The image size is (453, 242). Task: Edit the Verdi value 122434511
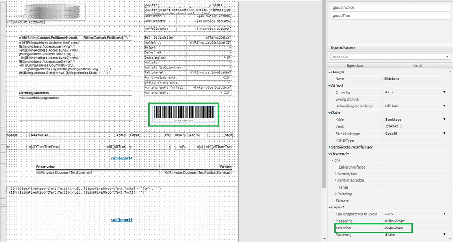[x=415, y=126]
